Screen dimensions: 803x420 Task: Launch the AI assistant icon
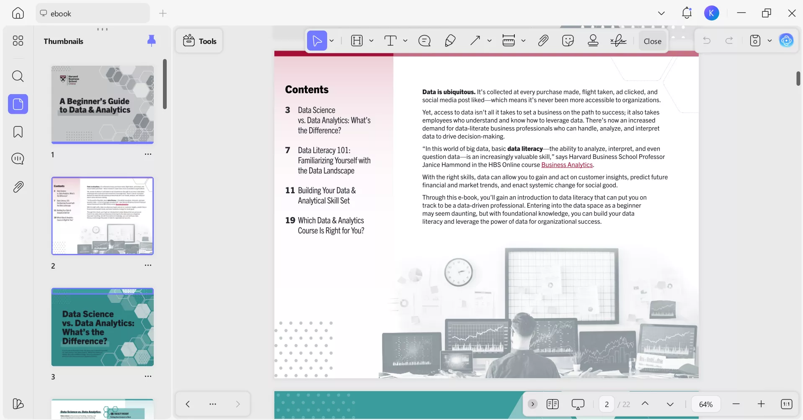click(786, 41)
